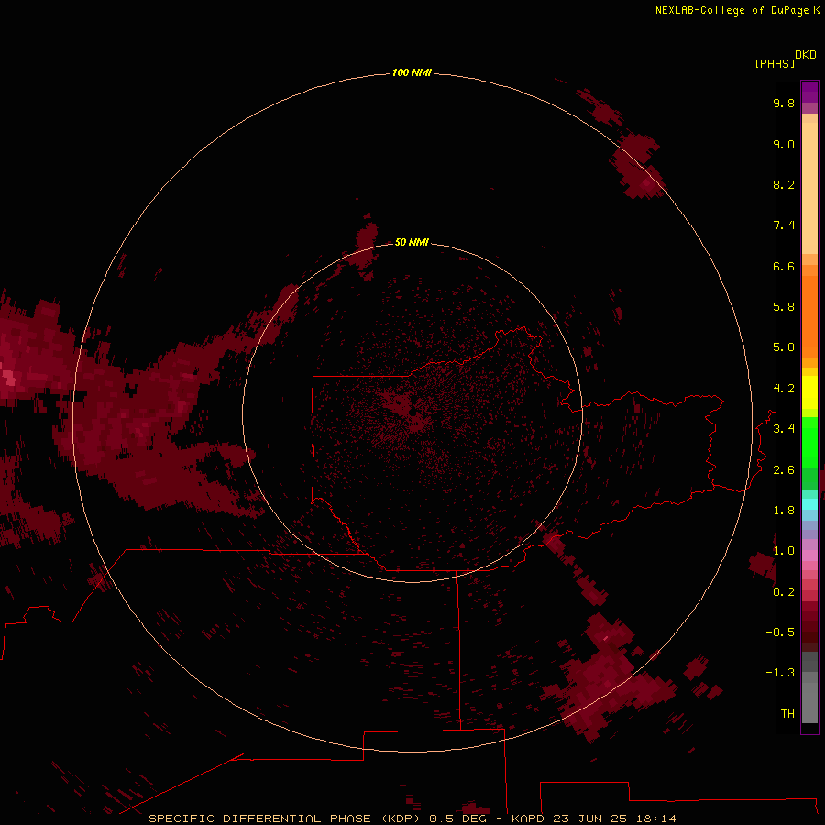The image size is (825, 825).
Task: Click the 50 NMI range ring label
Action: (412, 242)
